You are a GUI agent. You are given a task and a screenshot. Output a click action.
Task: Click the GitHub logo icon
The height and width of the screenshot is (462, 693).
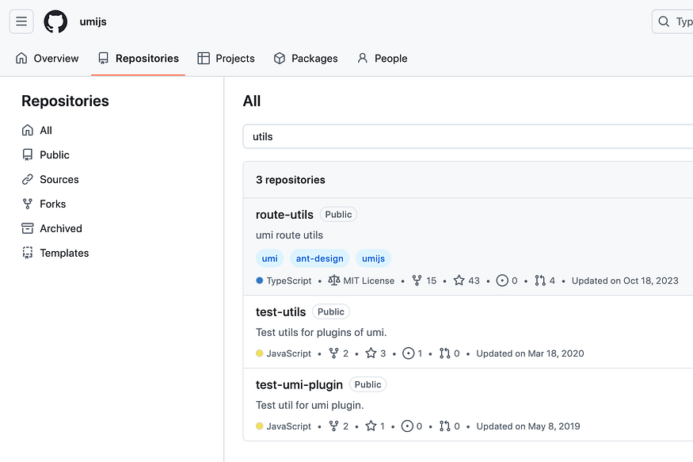pos(55,21)
